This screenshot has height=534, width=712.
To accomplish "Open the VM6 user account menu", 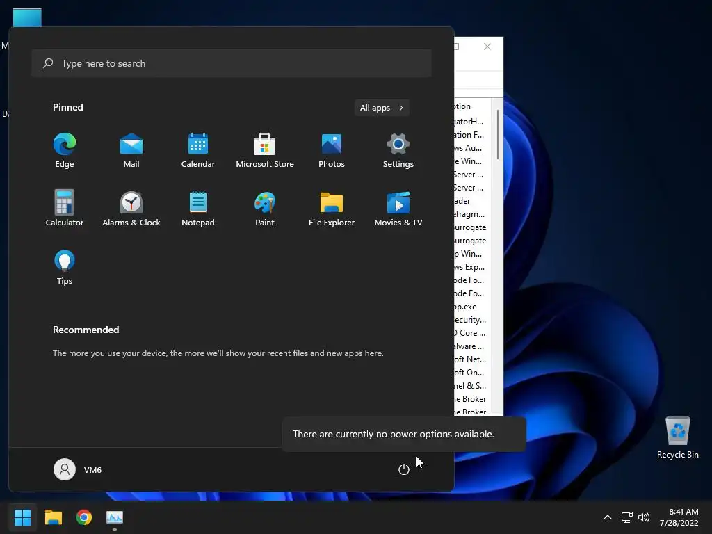I will coord(78,469).
